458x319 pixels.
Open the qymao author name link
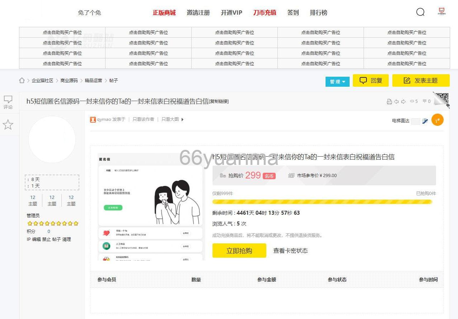(104, 119)
